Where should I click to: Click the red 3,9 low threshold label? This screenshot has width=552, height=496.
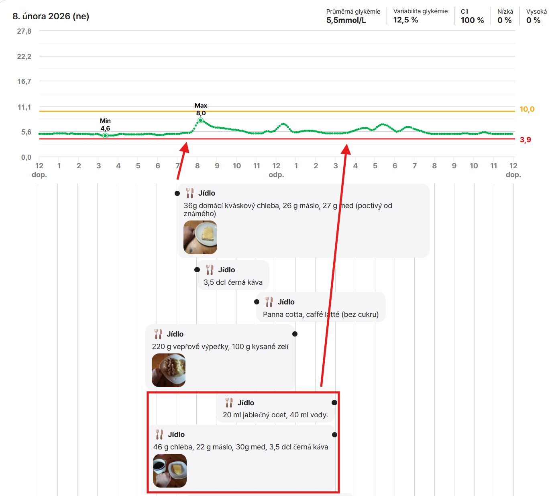click(525, 140)
